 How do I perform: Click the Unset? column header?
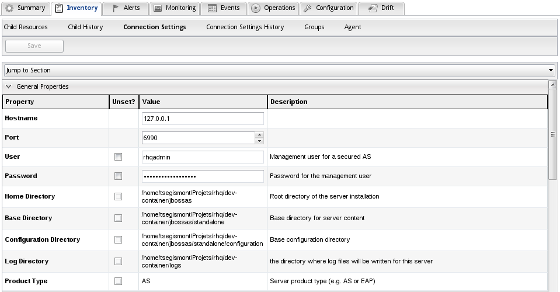[124, 102]
